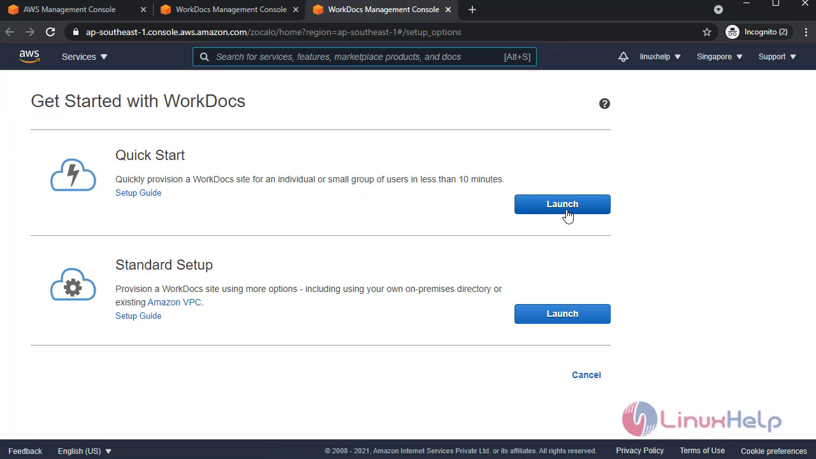
Task: Select the active WorkDocs Management Console tab
Action: click(x=383, y=10)
